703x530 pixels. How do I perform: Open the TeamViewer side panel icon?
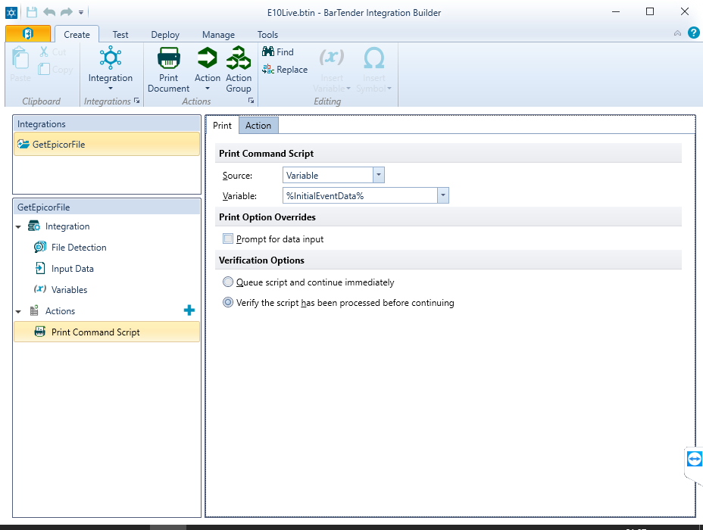[x=694, y=459]
